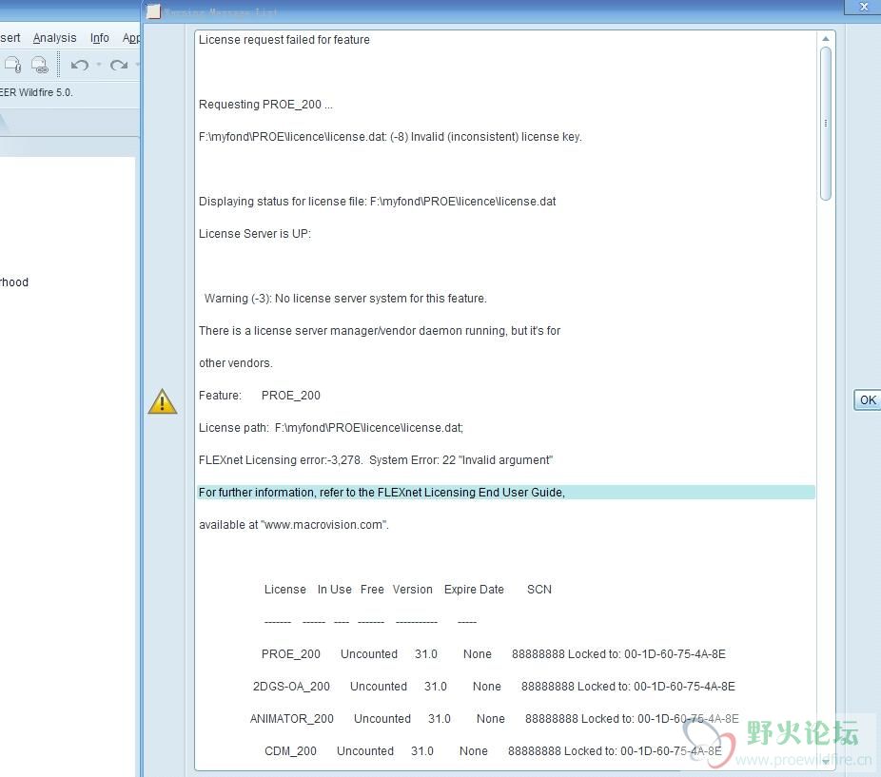Select 'Warning (-3): No license server system' line

click(x=506, y=299)
